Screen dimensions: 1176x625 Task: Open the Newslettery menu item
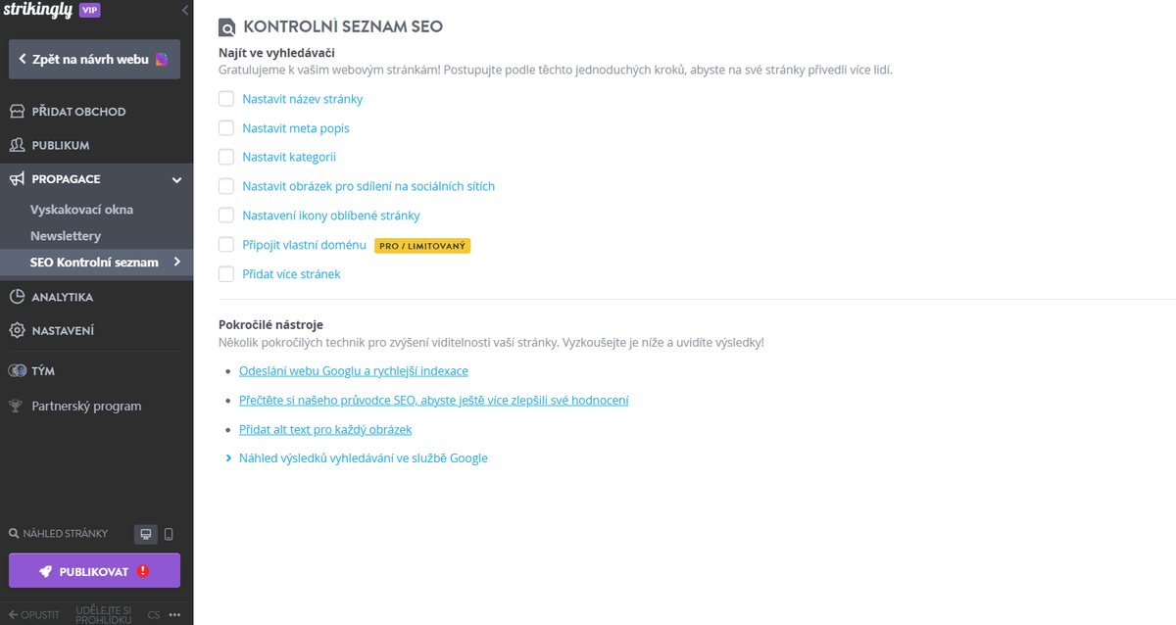57,236
